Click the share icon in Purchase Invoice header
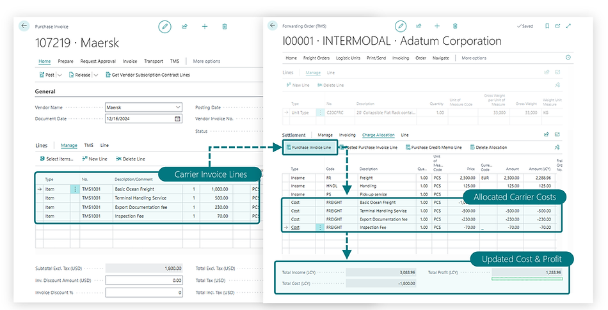The height and width of the screenshot is (310, 608). tap(184, 26)
